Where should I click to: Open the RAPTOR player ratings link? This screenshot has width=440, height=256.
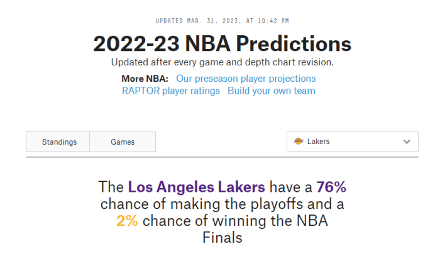point(171,91)
